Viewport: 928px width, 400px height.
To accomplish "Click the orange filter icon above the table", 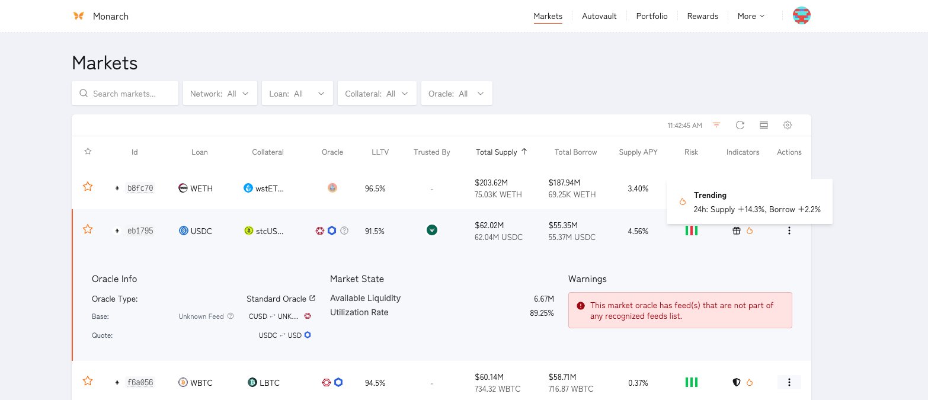I will pyautogui.click(x=716, y=125).
